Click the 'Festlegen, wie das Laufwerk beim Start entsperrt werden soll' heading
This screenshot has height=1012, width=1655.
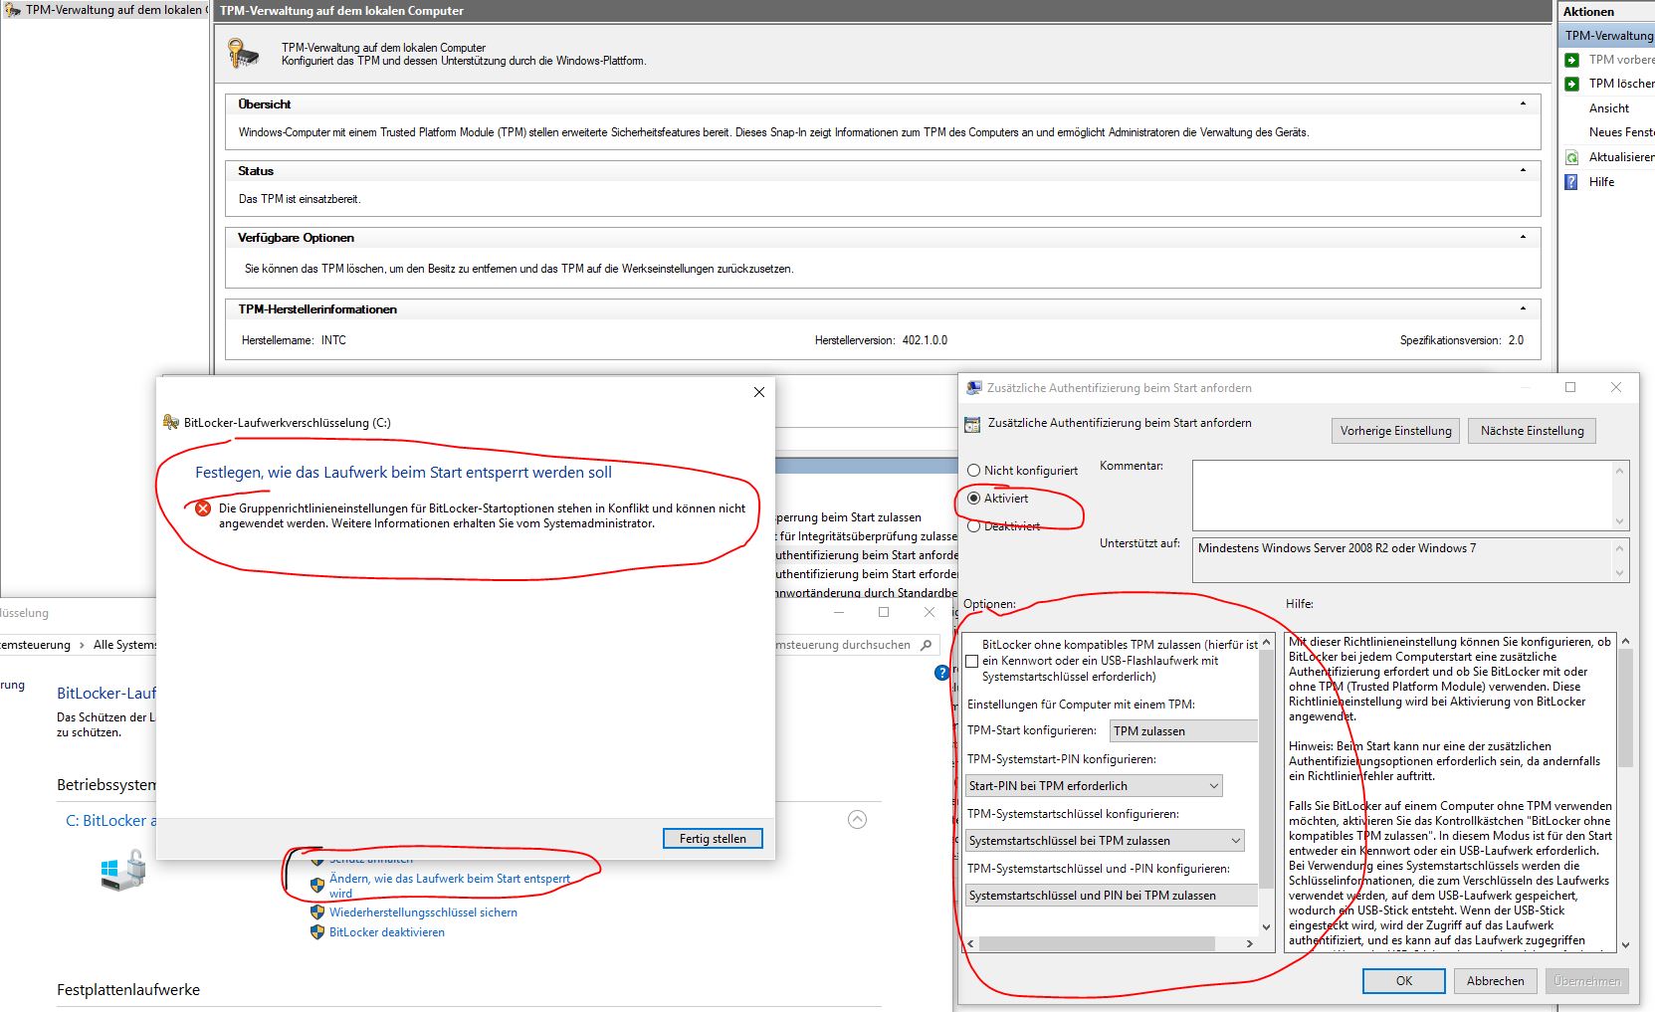pos(403,473)
